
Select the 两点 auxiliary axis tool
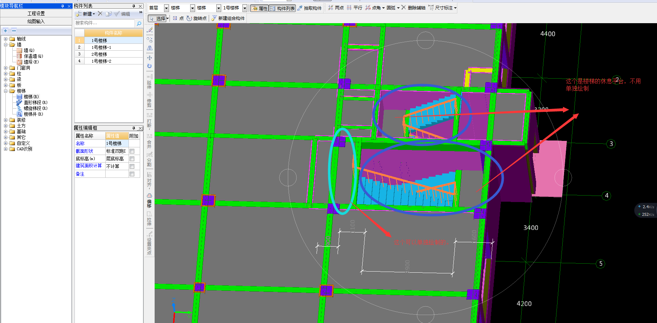[x=336, y=8]
